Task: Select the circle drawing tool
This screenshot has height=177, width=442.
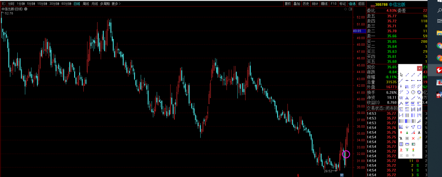Action: (413, 92)
